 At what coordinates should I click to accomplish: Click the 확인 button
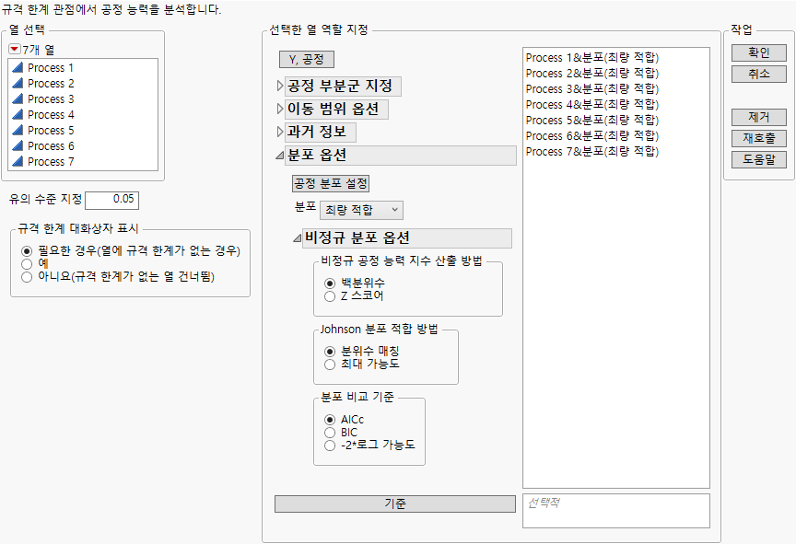point(759,52)
